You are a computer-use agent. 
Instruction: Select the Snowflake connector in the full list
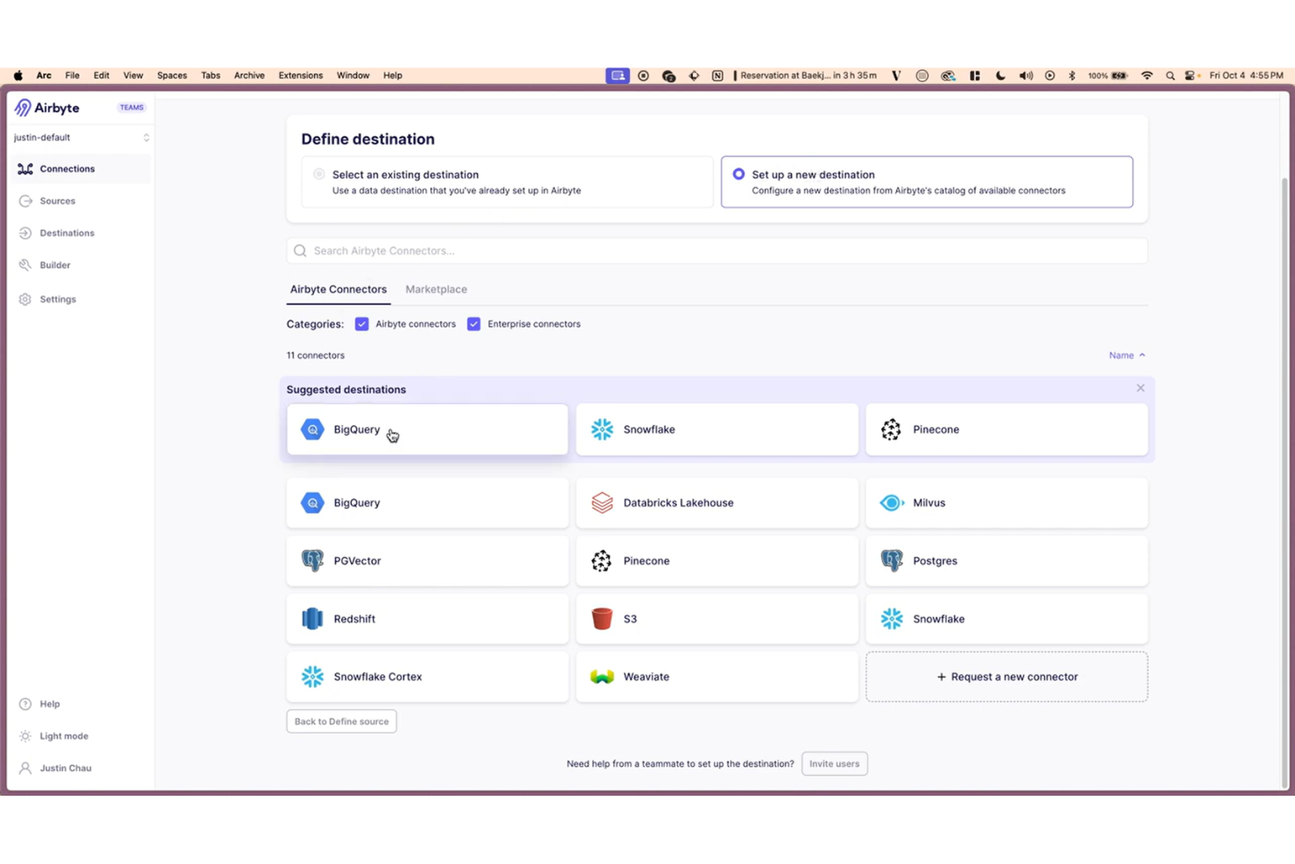(x=1006, y=618)
